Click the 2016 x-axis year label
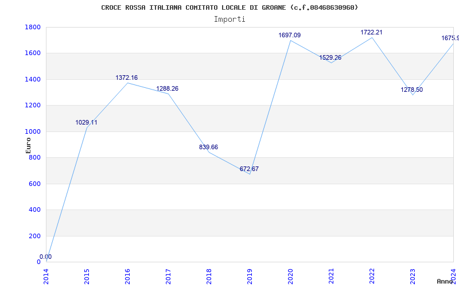The height and width of the screenshot is (287, 459). coord(127,277)
